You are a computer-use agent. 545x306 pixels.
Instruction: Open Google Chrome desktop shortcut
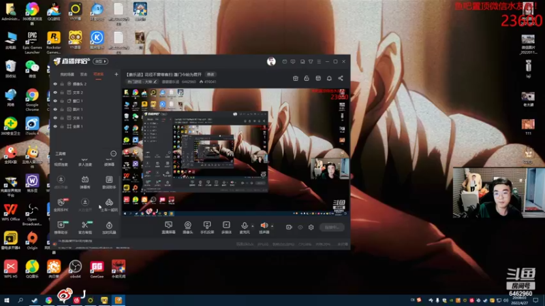point(32,99)
